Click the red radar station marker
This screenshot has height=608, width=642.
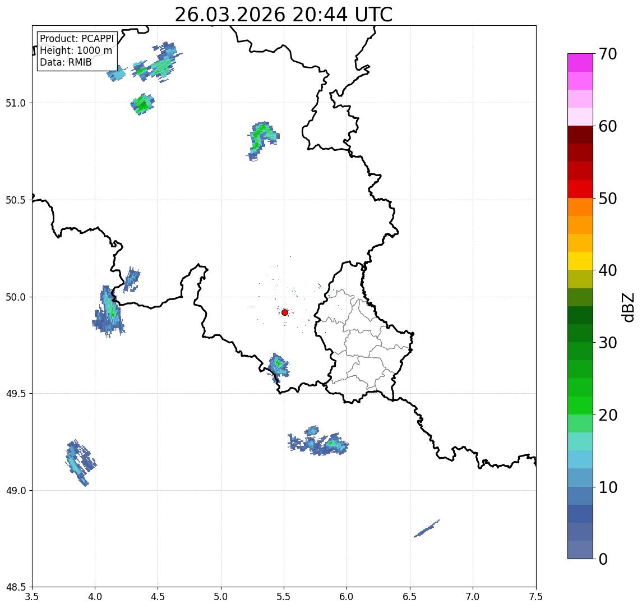(x=285, y=312)
